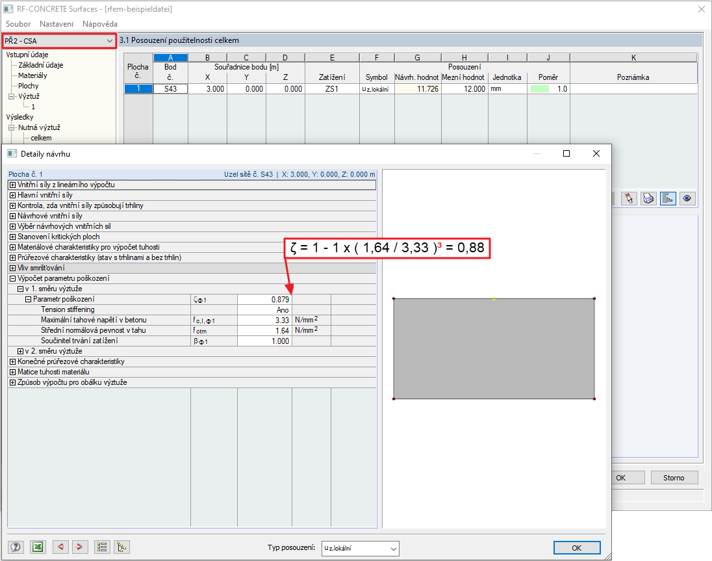Click 3.33 Maximální tahové napětí value
This screenshot has height=561, width=712.
[x=264, y=320]
